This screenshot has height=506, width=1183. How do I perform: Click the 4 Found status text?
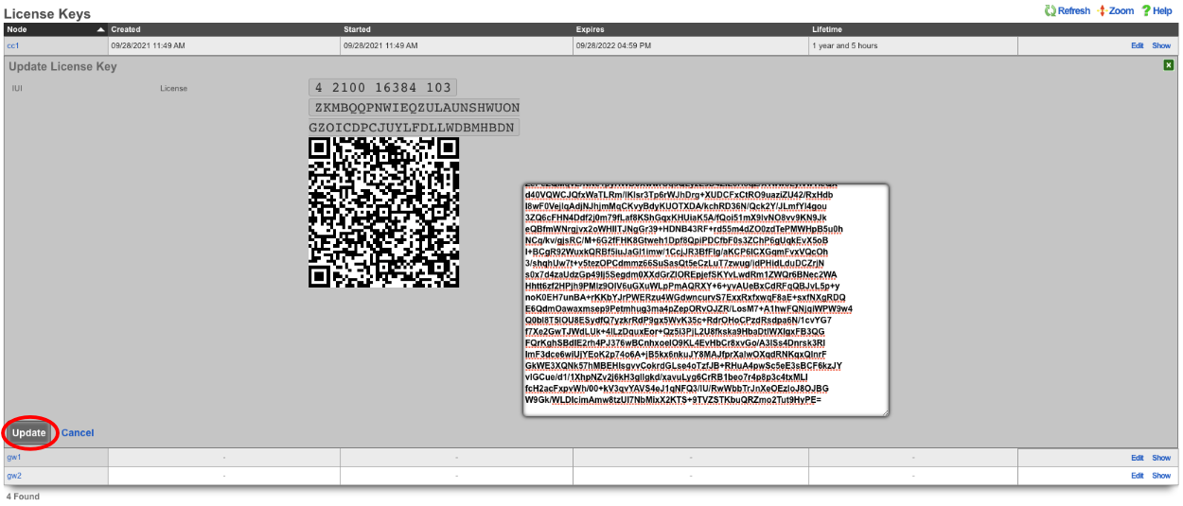(x=23, y=496)
